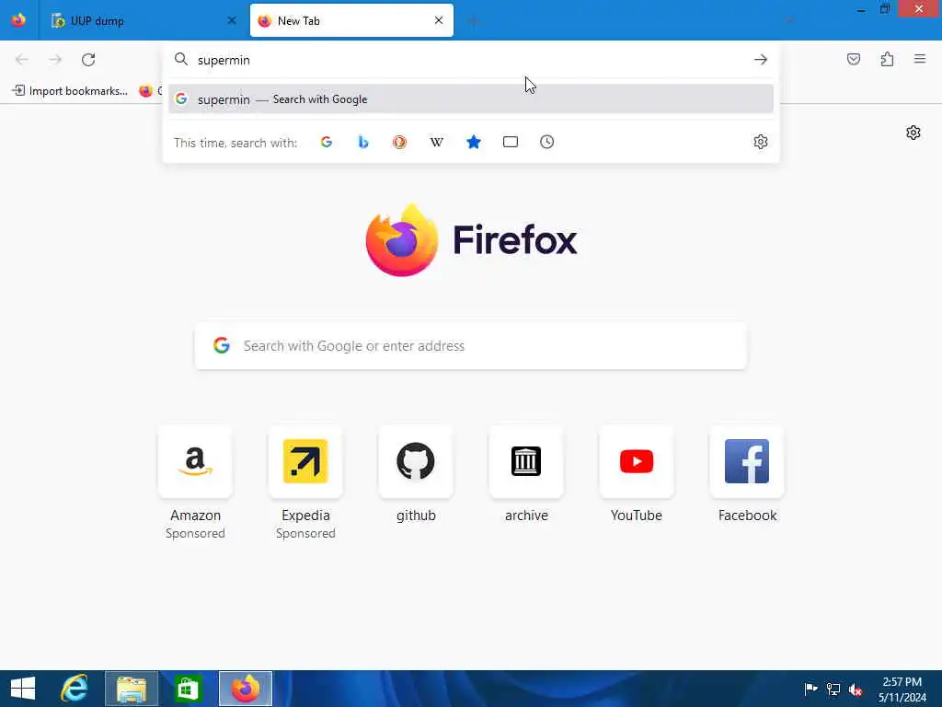Click Firefox taskbar button

coord(246,689)
